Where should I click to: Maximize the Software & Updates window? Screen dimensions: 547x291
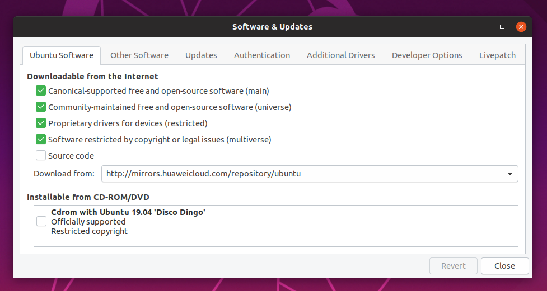(502, 27)
